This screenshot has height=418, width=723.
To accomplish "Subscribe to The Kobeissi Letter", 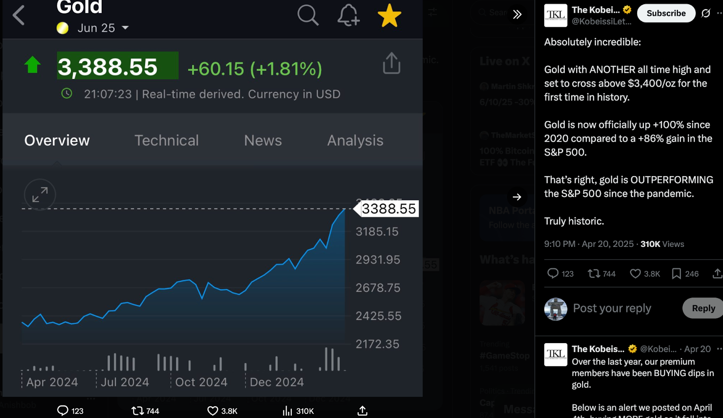I will [666, 14].
